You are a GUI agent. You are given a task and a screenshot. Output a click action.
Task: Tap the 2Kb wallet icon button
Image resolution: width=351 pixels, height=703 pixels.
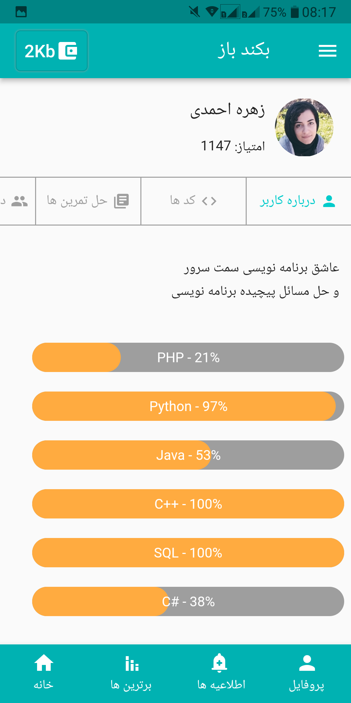(52, 51)
